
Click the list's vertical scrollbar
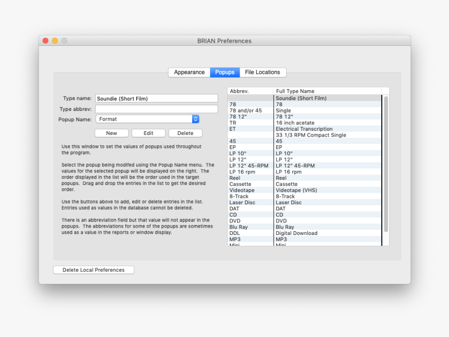tap(386, 167)
